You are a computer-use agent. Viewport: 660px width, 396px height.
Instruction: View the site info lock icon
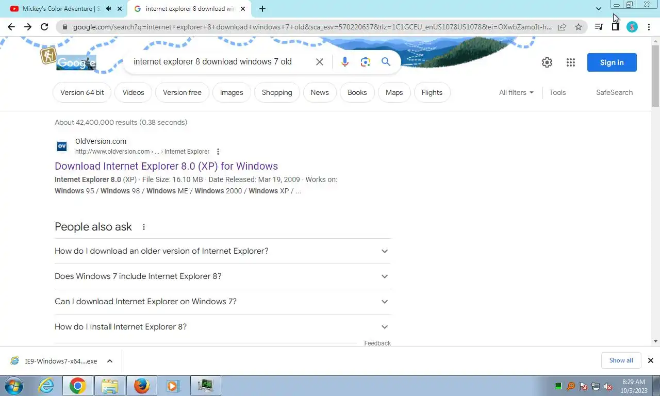click(x=65, y=27)
